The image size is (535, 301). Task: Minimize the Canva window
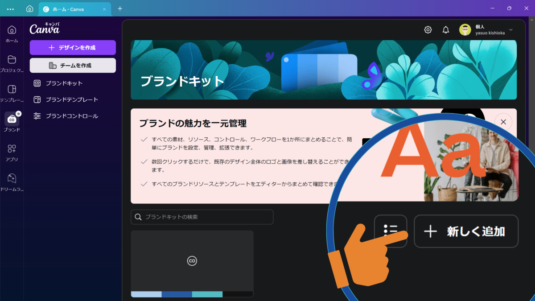pos(492,8)
